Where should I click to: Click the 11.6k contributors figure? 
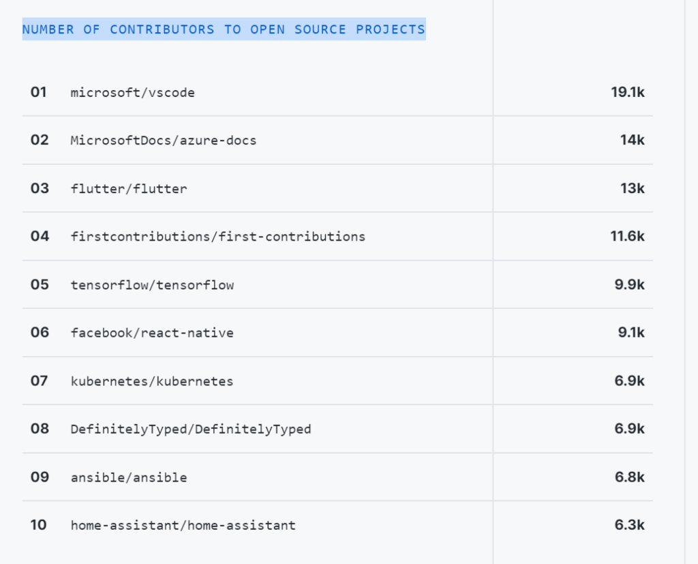(x=627, y=236)
